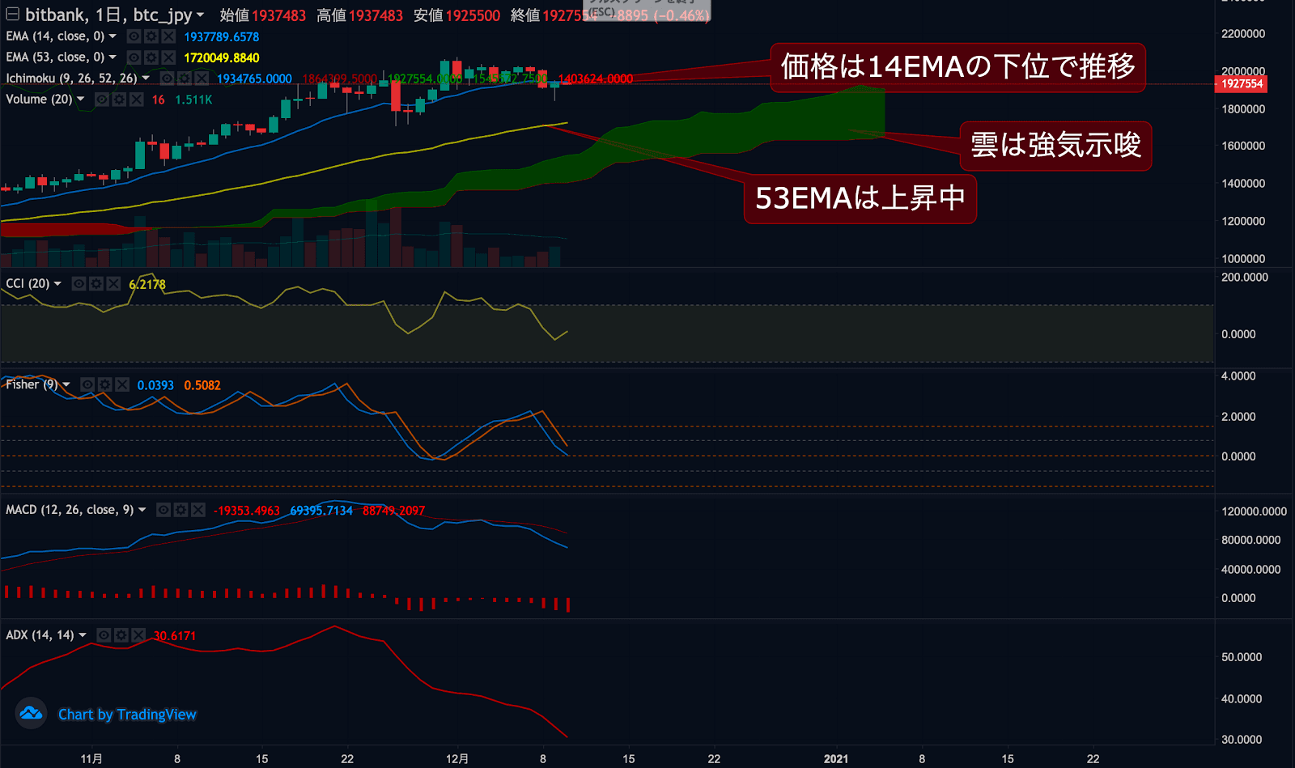Toggle visibility of the Ichimoku indicator
Image resolution: width=1295 pixels, height=768 pixels.
pyautogui.click(x=167, y=78)
